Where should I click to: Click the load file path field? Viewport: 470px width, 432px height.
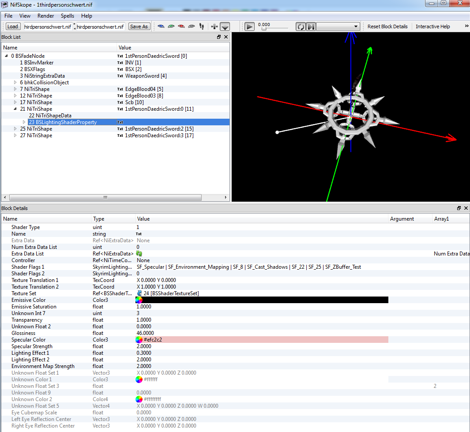click(x=48, y=26)
